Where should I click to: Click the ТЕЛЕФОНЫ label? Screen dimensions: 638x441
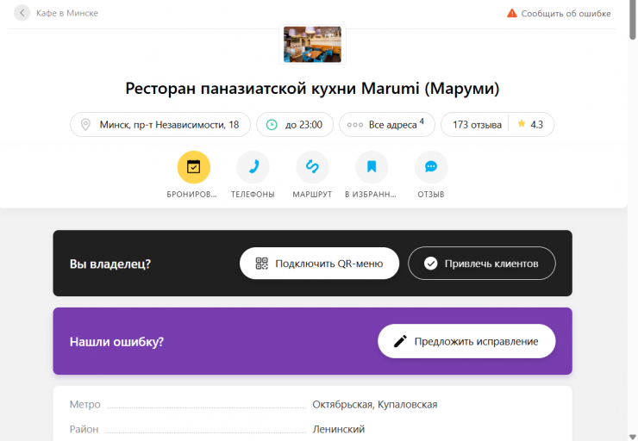click(253, 195)
